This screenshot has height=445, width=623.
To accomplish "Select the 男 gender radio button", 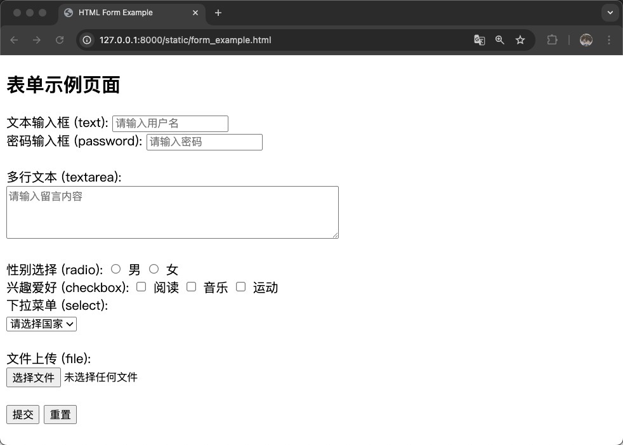I will coord(116,269).
